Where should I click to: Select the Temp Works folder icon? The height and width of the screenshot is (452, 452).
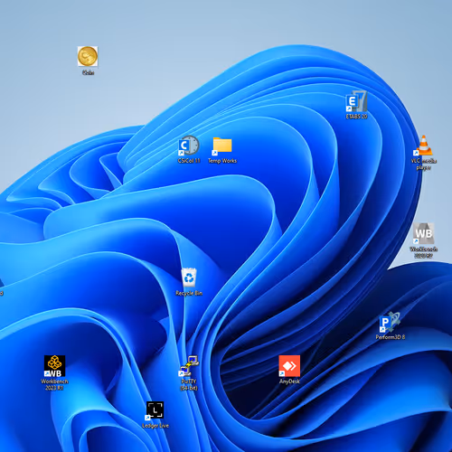[x=222, y=146]
